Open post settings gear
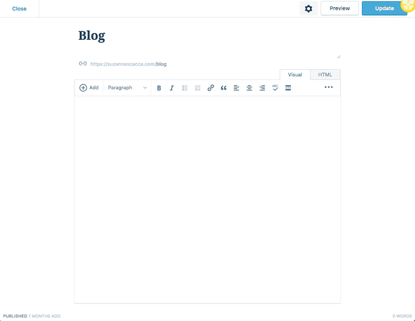This screenshot has height=321, width=415. pos(309,8)
